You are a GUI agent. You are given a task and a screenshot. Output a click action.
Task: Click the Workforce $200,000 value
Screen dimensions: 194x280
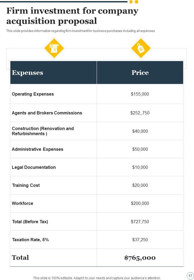coord(140,203)
